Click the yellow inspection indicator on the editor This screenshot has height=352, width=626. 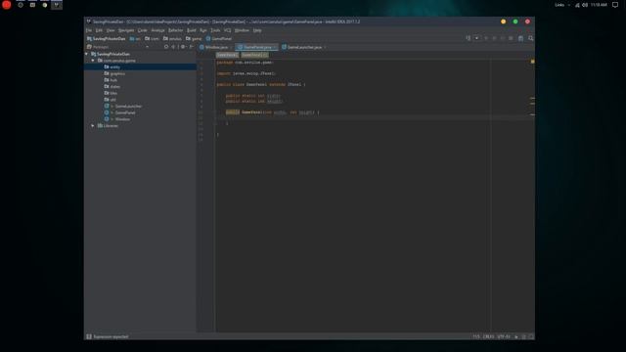[532, 62]
